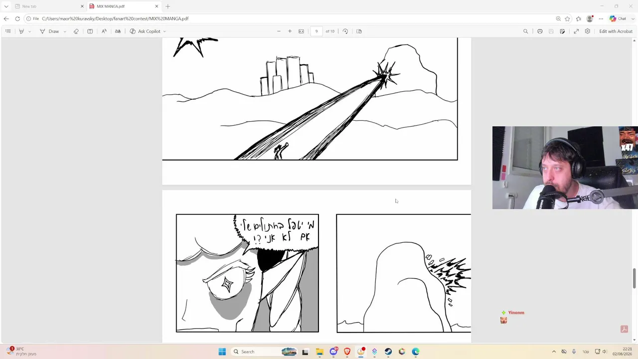This screenshot has height=359, width=638.
Task: Toggle the Fit to width icon
Action: (301, 31)
